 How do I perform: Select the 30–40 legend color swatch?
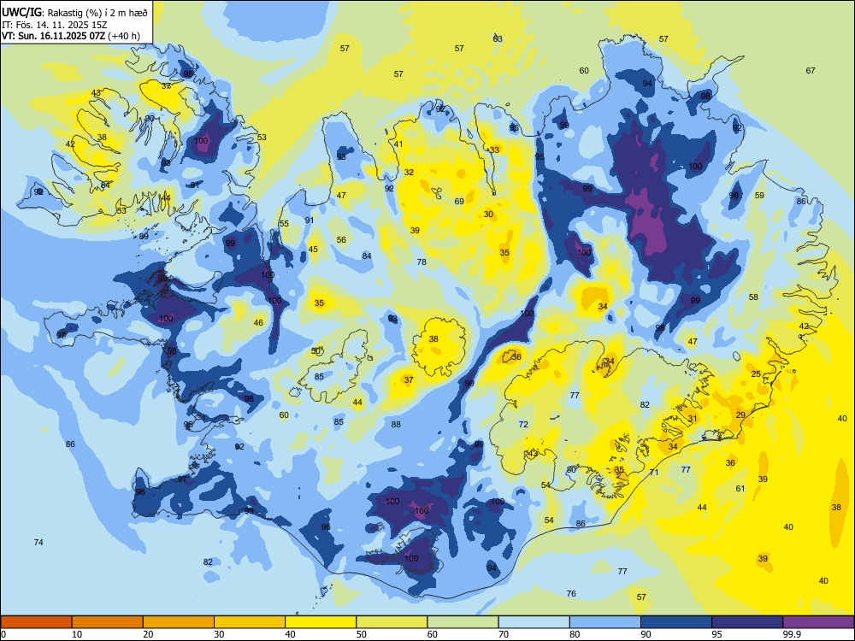tap(250, 622)
